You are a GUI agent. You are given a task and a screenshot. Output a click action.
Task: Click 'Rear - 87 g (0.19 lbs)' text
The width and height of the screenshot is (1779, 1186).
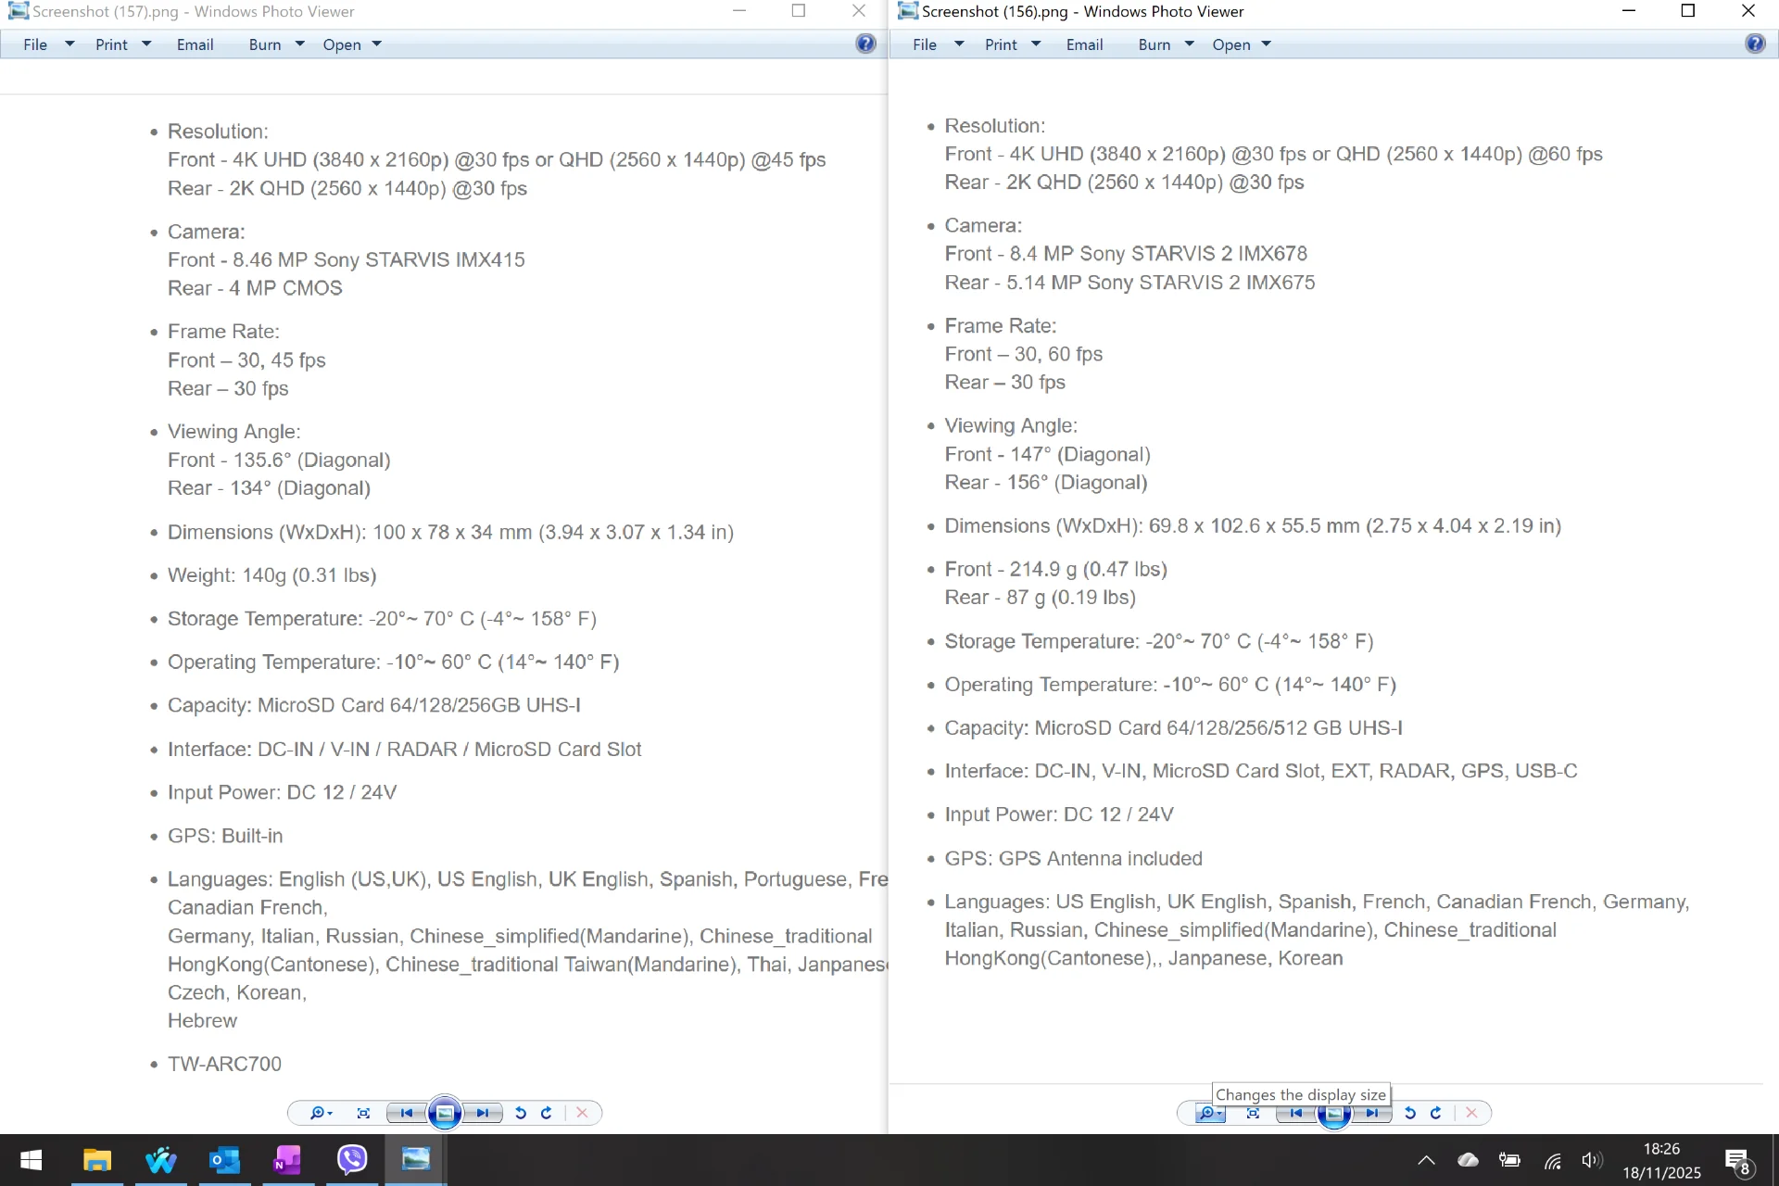[1040, 598]
